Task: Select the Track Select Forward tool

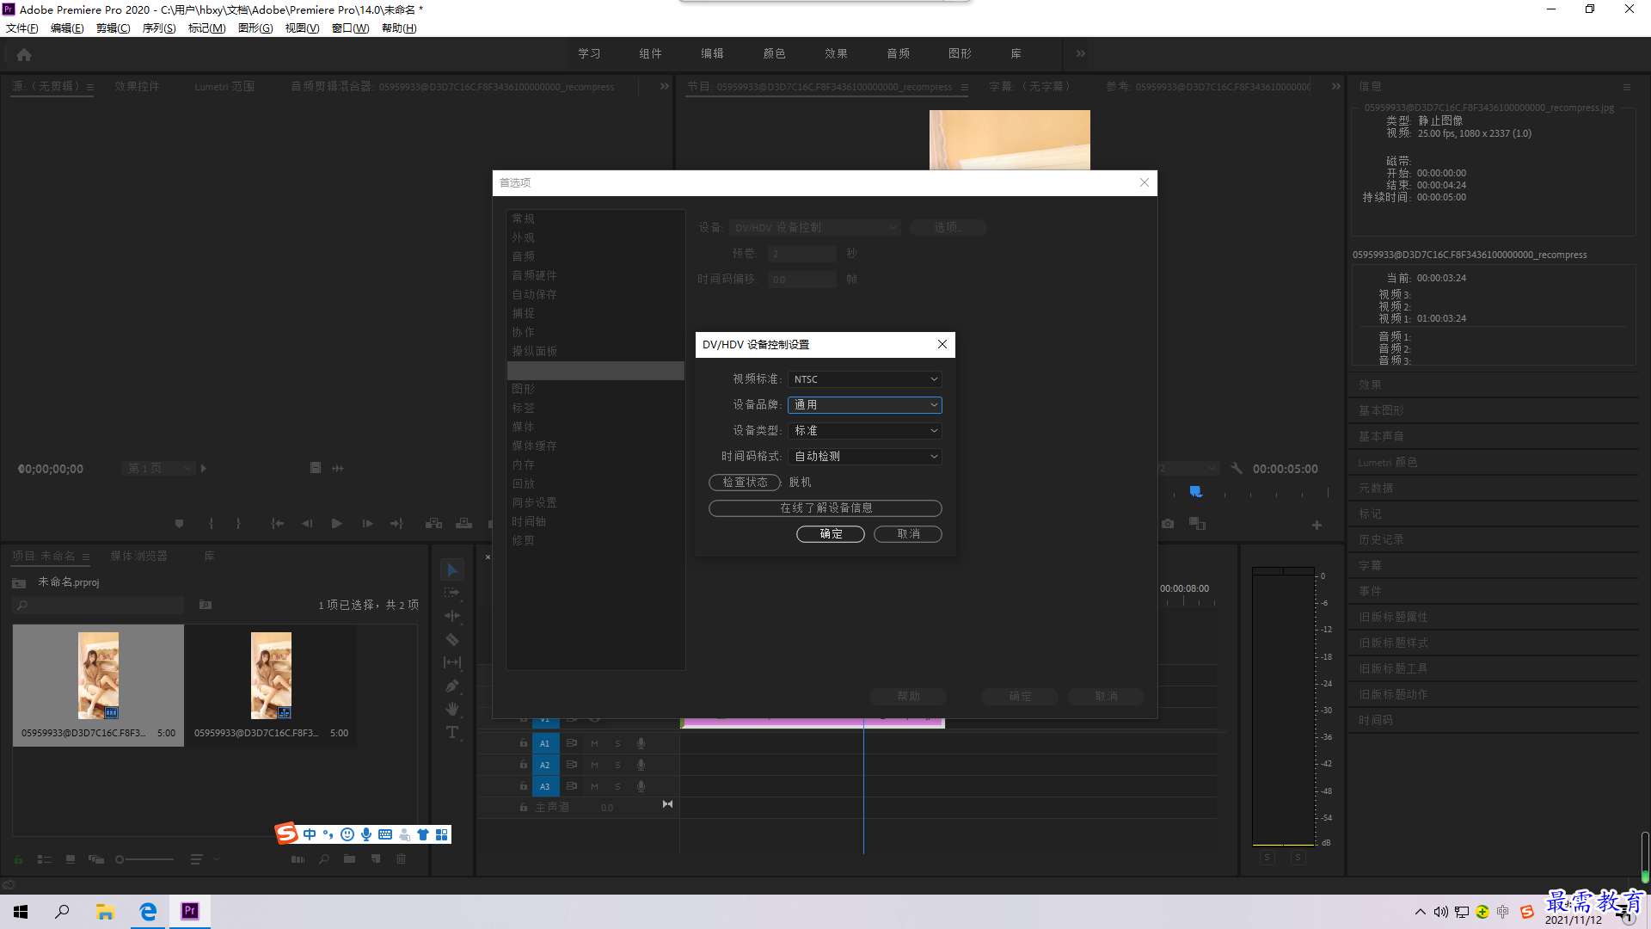Action: [452, 593]
